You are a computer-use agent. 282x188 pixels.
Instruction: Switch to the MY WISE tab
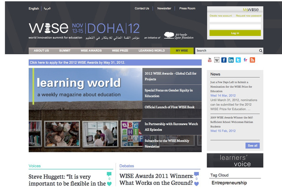click(182, 51)
